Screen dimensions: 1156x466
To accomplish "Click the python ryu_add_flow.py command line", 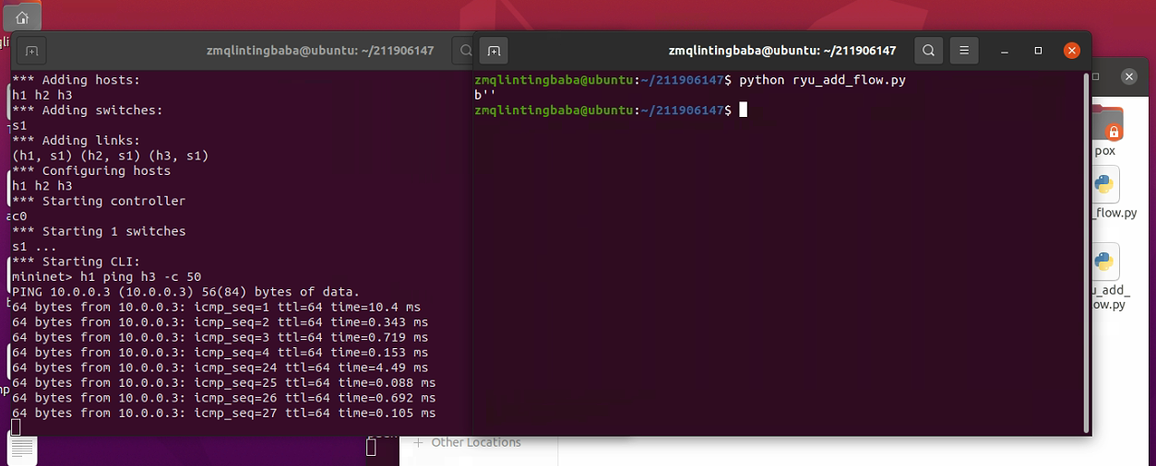I will (690, 80).
